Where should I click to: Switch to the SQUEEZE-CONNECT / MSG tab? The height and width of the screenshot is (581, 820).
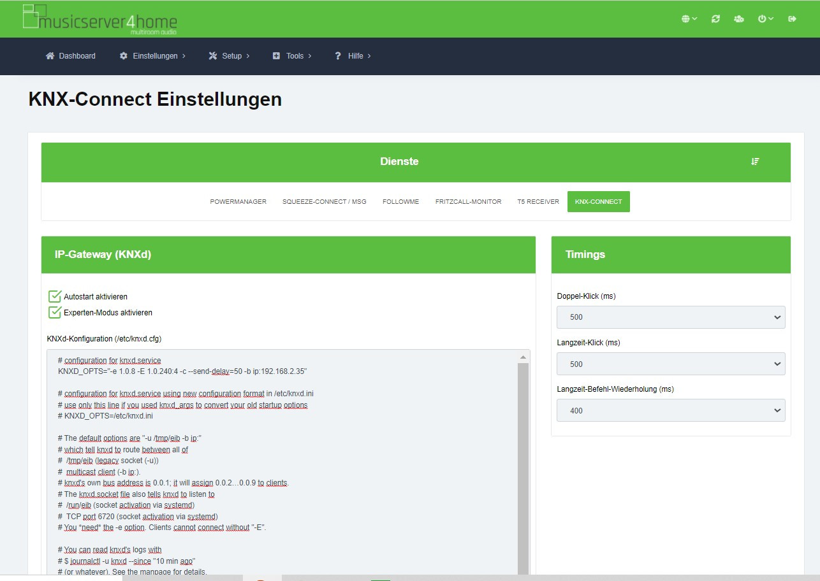point(325,202)
